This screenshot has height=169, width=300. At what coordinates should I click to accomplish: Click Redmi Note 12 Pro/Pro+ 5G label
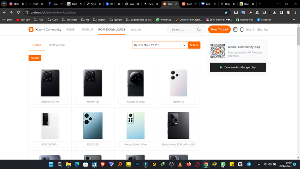178,144
